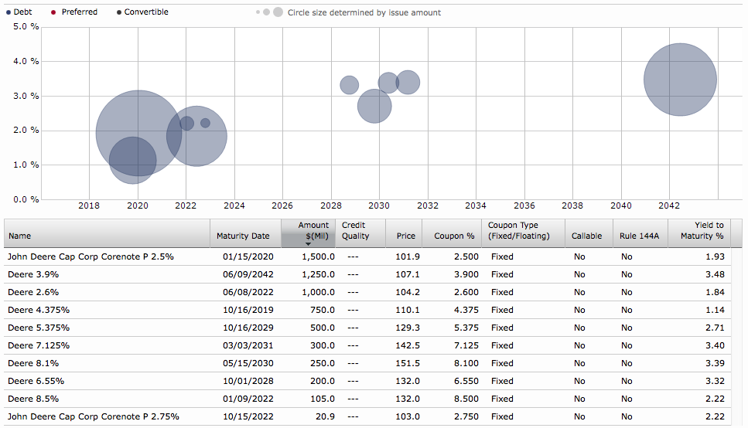The image size is (748, 428).
Task: Click the circle size legend icon
Action: (x=269, y=12)
